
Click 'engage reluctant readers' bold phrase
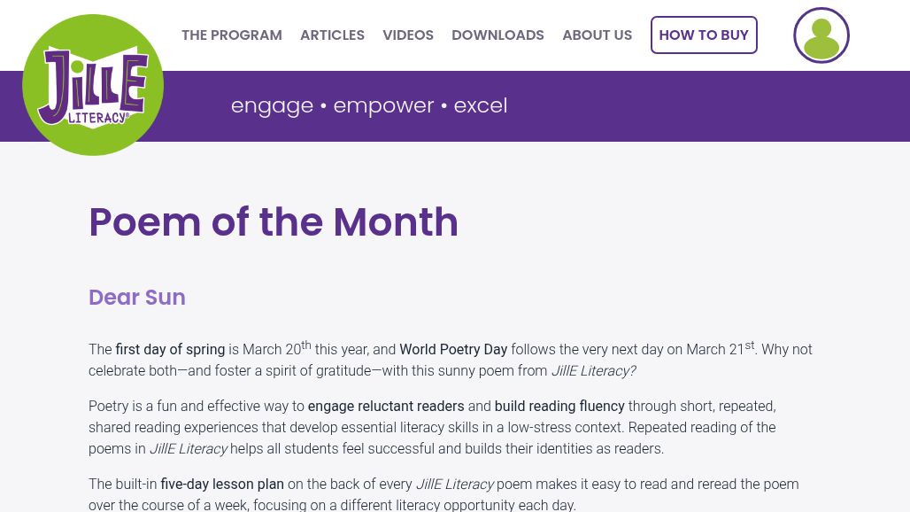386,407
